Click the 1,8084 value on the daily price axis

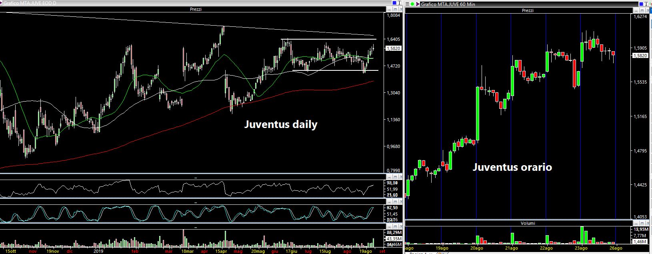(394, 15)
